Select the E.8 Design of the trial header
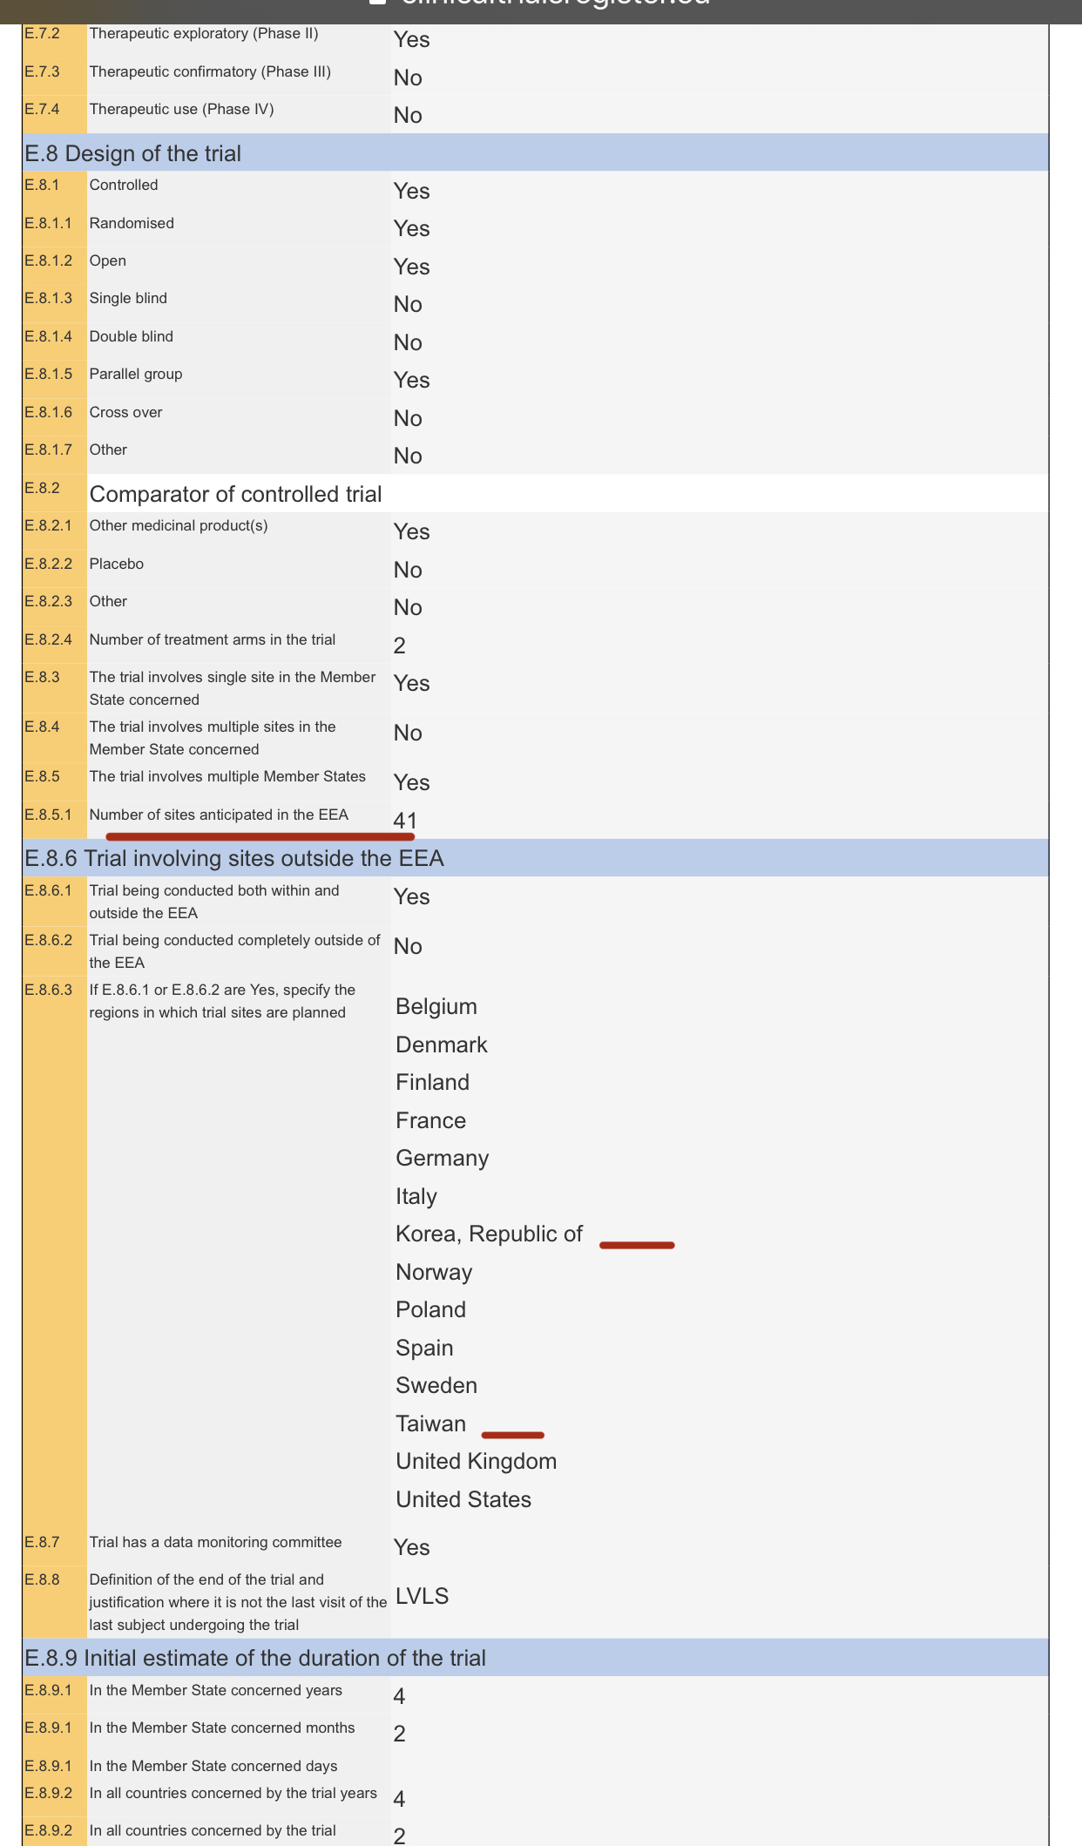Image resolution: width=1082 pixels, height=1846 pixels. coord(133,153)
